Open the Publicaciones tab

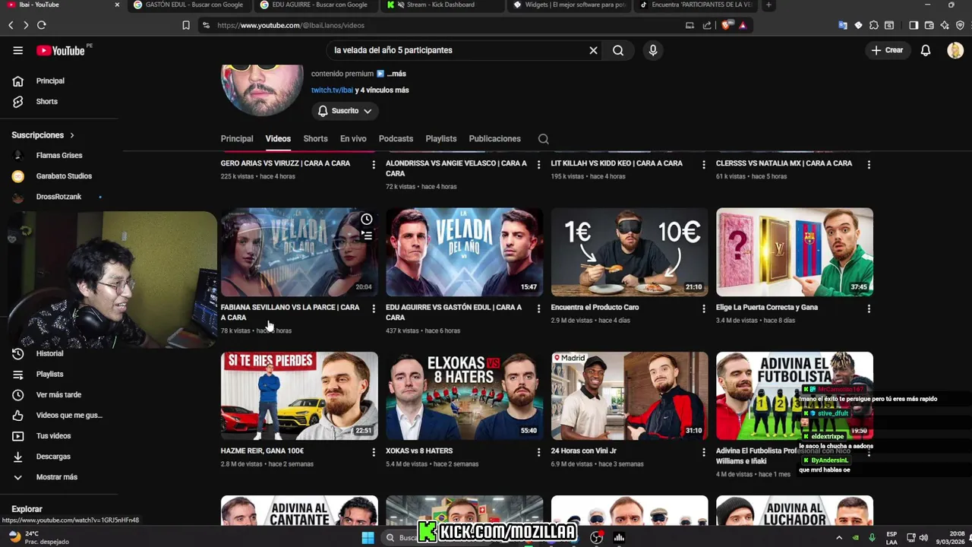494,139
